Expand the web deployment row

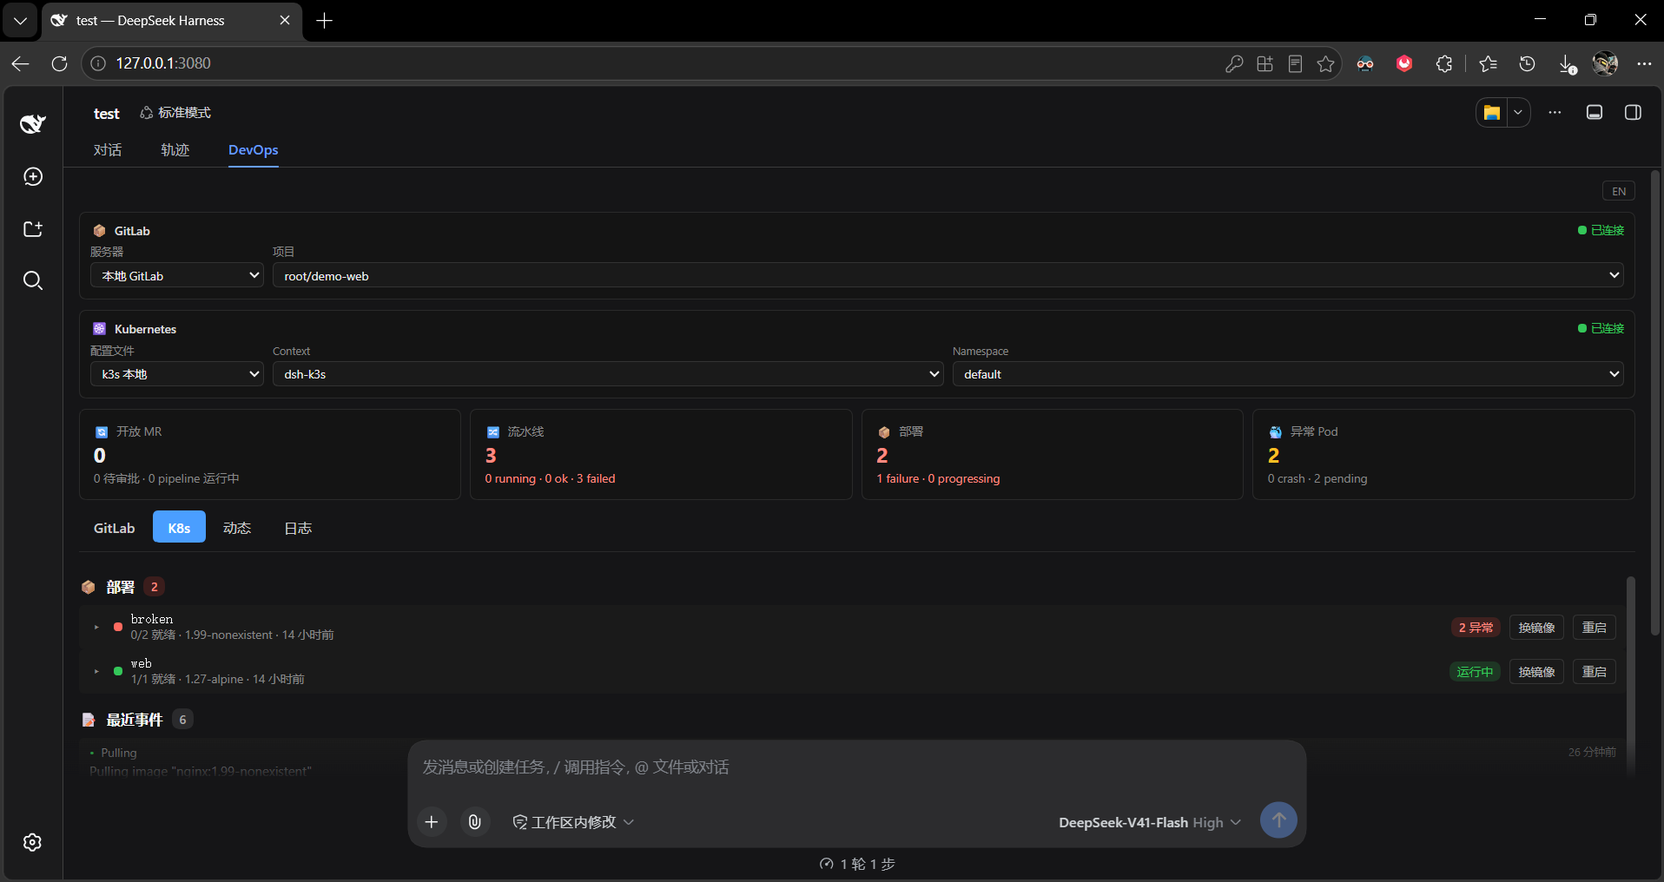coord(96,671)
